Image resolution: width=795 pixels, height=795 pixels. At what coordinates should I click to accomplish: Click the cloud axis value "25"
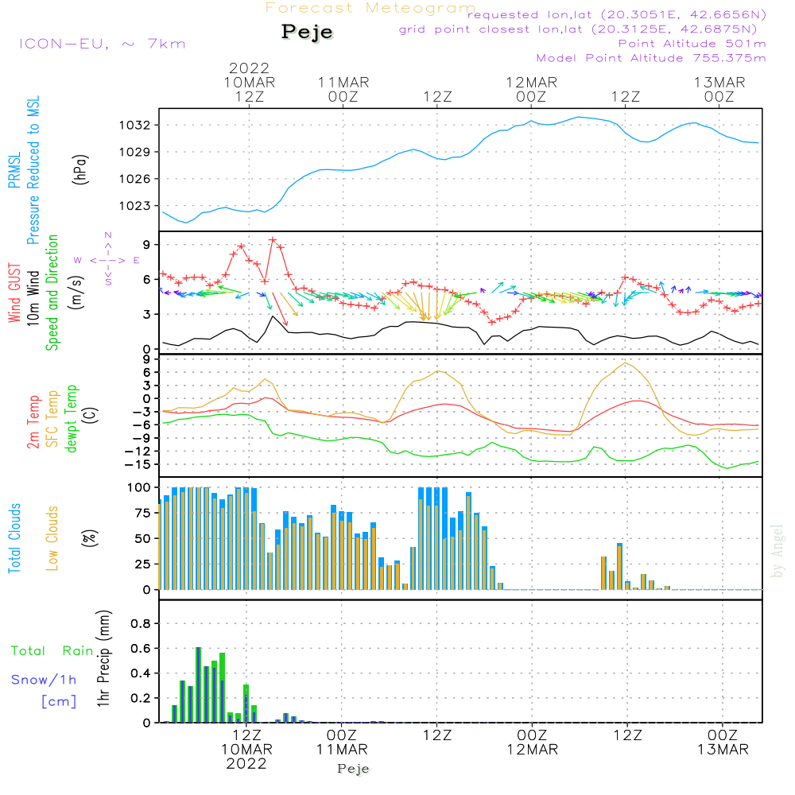142,564
